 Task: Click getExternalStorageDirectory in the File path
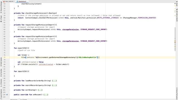tap(62, 57)
